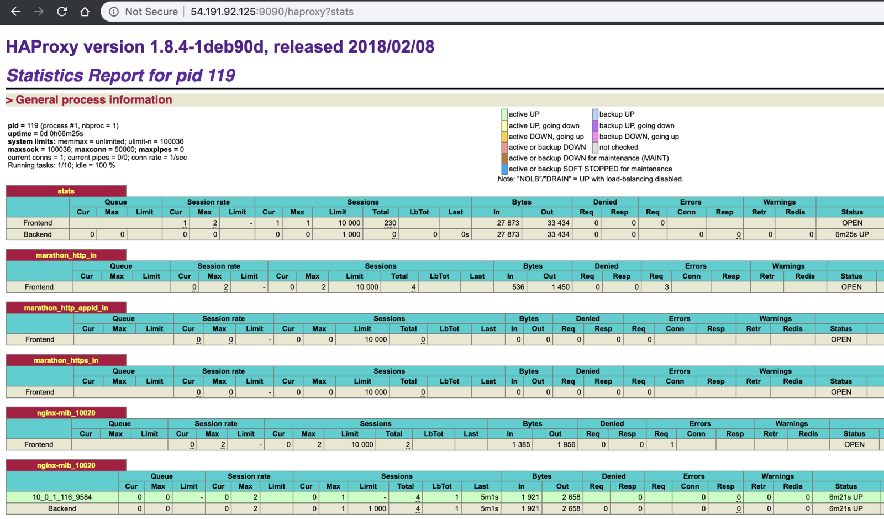Click marathon_http_in bytes out '1 450'
The height and width of the screenshot is (519, 884).
coord(560,287)
